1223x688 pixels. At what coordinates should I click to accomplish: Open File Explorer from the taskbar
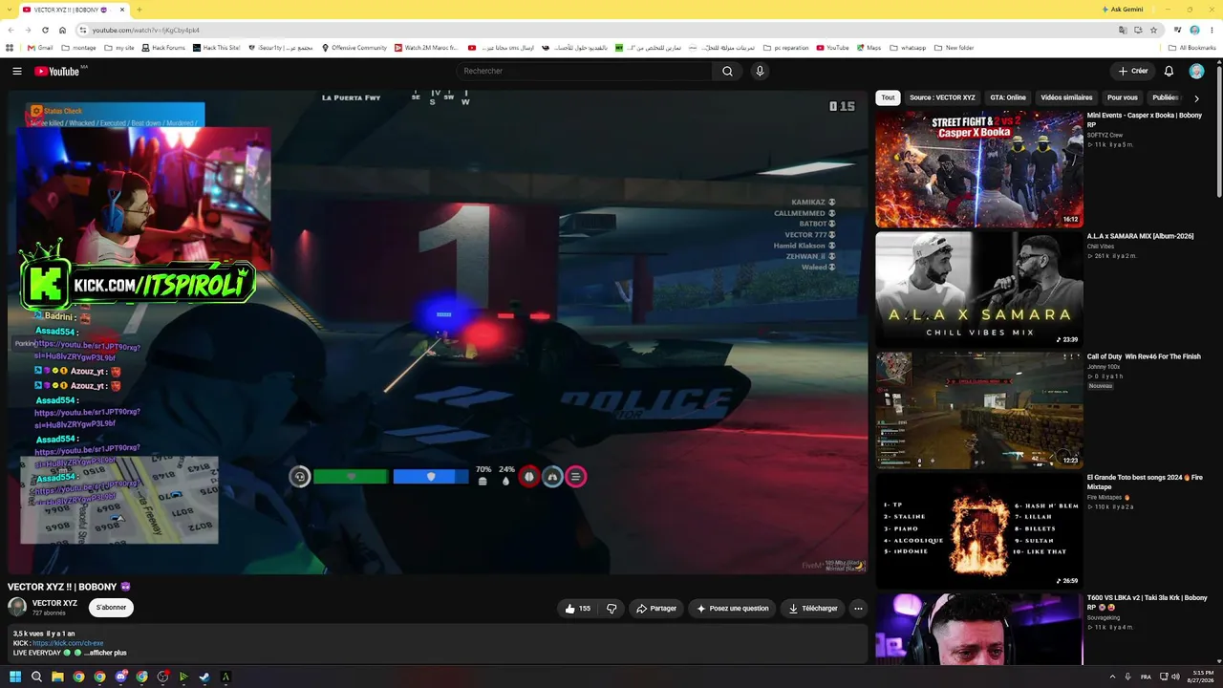[57, 677]
